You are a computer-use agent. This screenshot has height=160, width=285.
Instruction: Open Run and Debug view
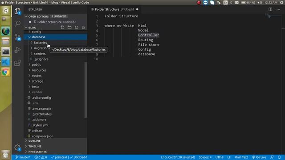coord(17,50)
